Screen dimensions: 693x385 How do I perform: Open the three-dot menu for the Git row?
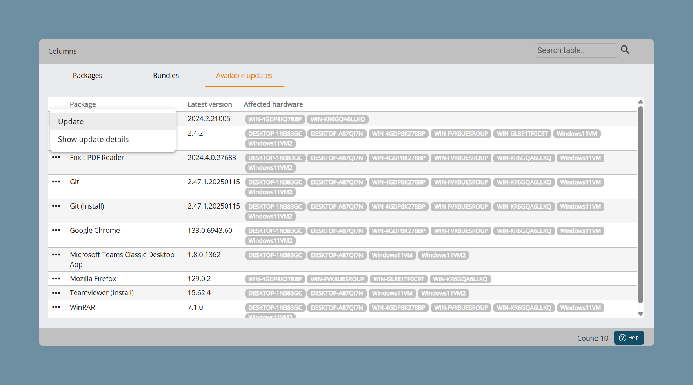(x=56, y=182)
